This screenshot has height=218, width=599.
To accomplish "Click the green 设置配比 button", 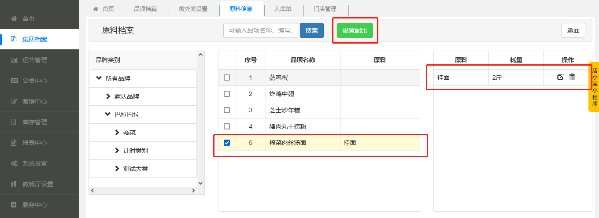I will [x=355, y=30].
